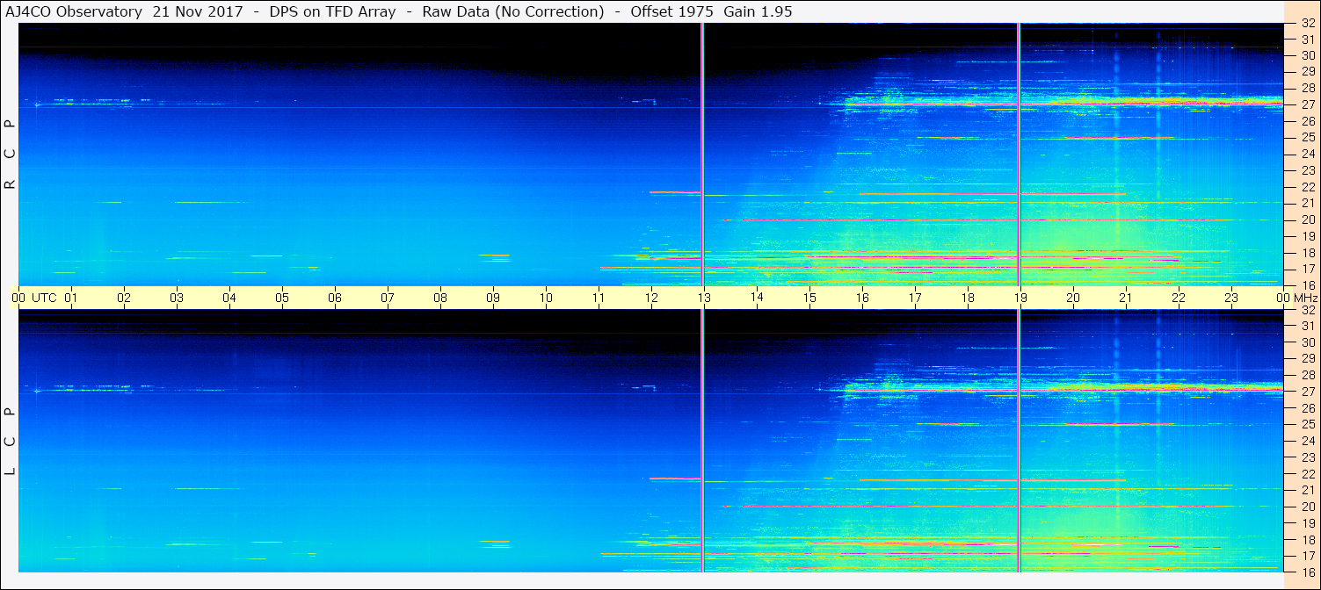Image resolution: width=1321 pixels, height=590 pixels.
Task: Select the 11 hour marker
Action: pyautogui.click(x=599, y=298)
